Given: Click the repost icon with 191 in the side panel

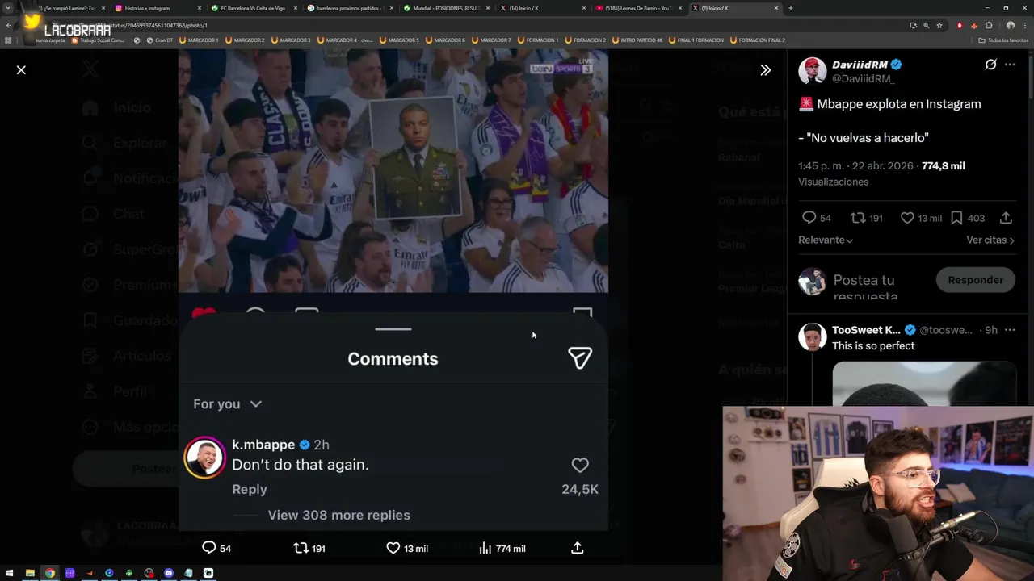Looking at the screenshot, I should click(866, 218).
